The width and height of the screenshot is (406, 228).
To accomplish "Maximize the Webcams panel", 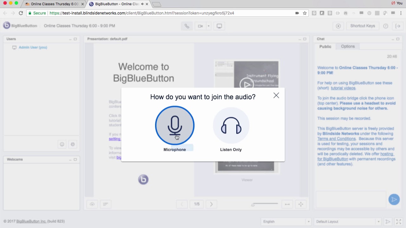I will (75, 159).
